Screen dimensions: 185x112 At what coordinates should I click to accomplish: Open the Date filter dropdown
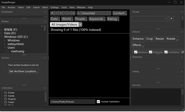coord(55,19)
